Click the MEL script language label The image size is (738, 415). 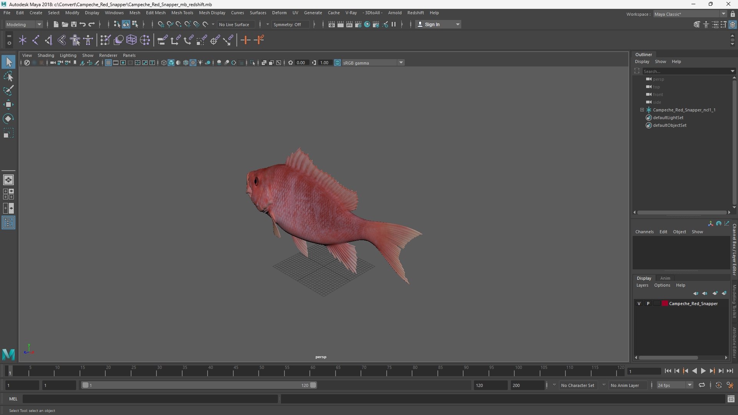[x=13, y=399]
